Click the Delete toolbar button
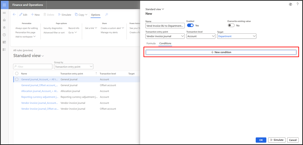Image resolution: width=303 pixels, height=145 pixels. [x=49, y=15]
